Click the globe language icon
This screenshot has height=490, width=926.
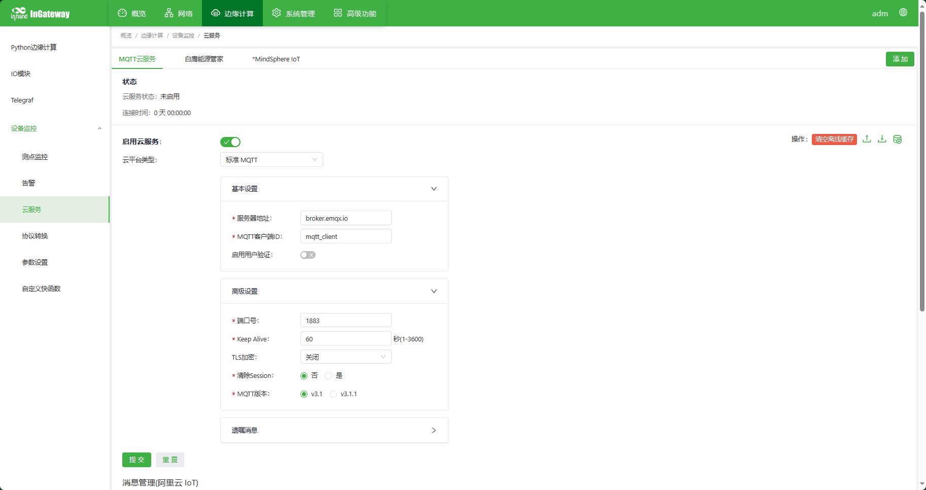tap(903, 13)
